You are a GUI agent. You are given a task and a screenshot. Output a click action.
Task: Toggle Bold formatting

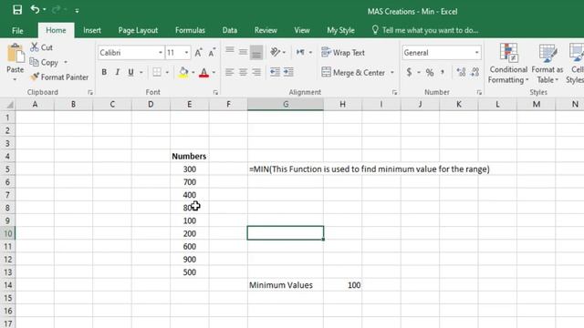104,72
